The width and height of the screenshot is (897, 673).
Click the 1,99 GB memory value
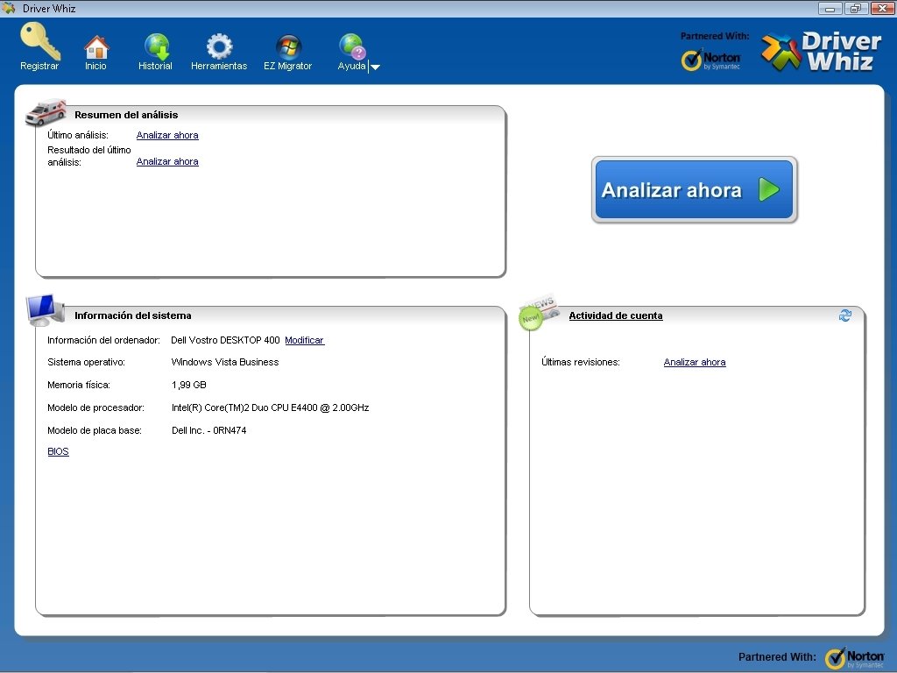point(189,386)
